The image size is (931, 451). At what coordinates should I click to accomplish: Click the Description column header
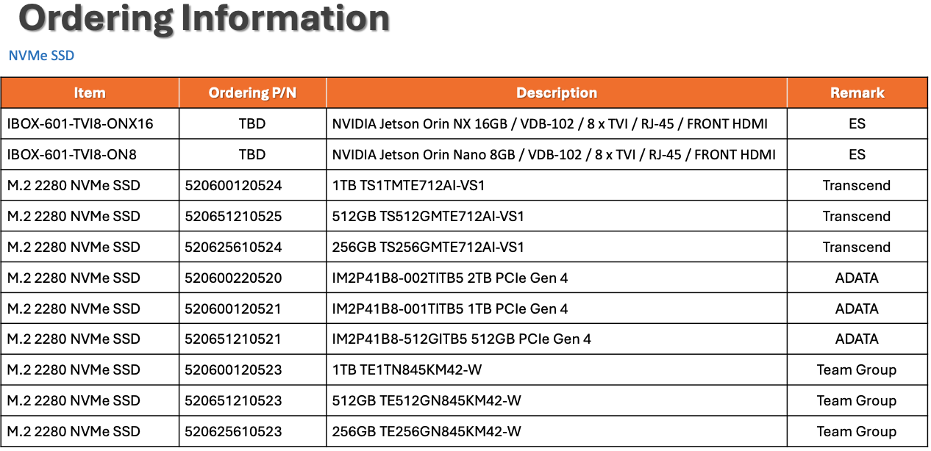click(x=557, y=93)
